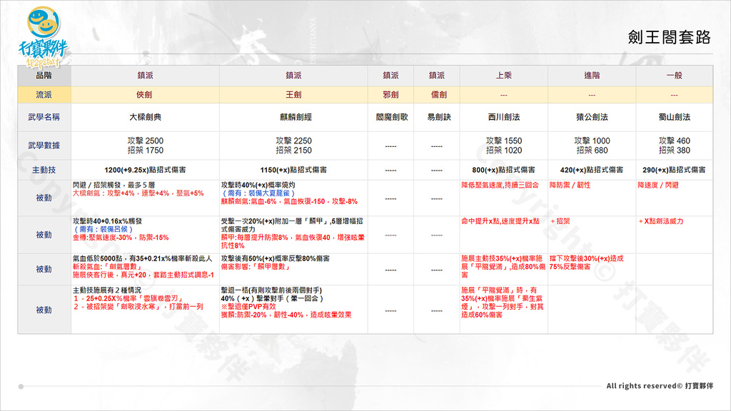This screenshot has height=411, width=731.
Task: Click the red line 大樑劍氣:攻擊+4%
Action: (138, 193)
